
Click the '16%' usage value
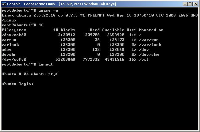pos(133,59)
